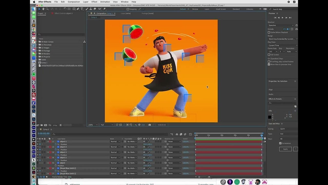Hide layer object 3 with eye toggle
The width and height of the screenshot is (328, 185).
click(38, 152)
